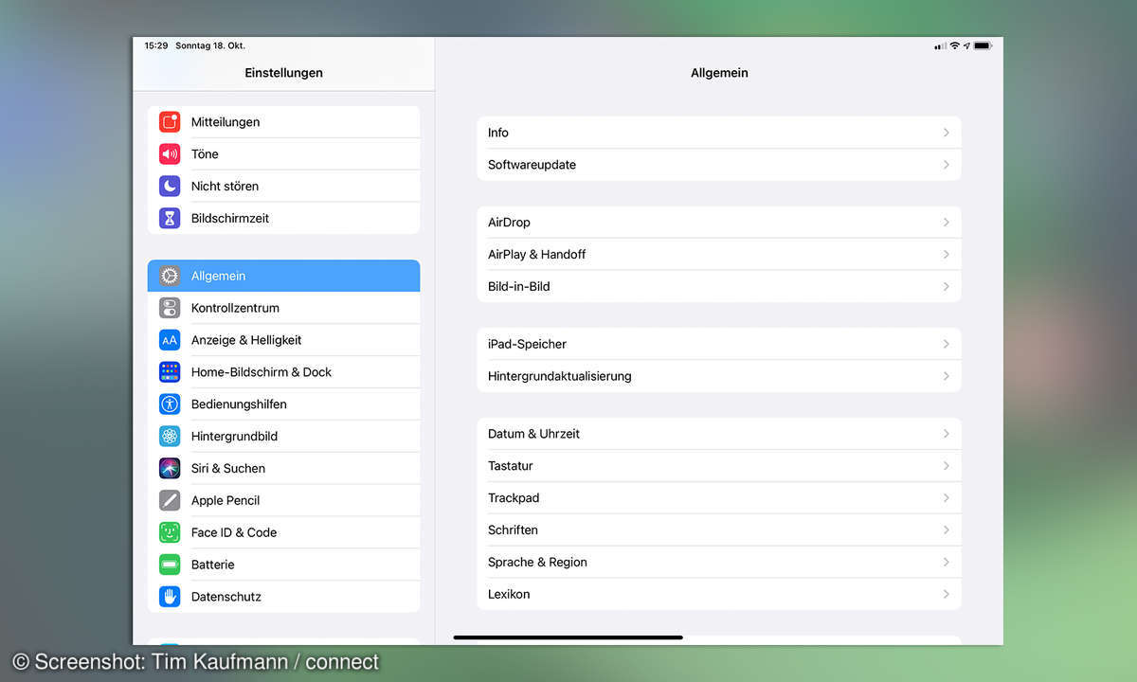Select Batterie label in sidebar
The height and width of the screenshot is (682, 1137).
pos(212,565)
